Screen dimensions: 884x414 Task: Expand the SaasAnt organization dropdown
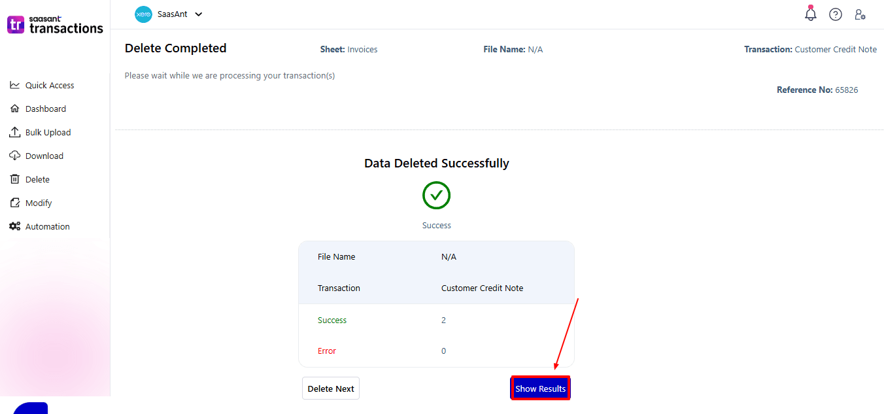point(199,14)
